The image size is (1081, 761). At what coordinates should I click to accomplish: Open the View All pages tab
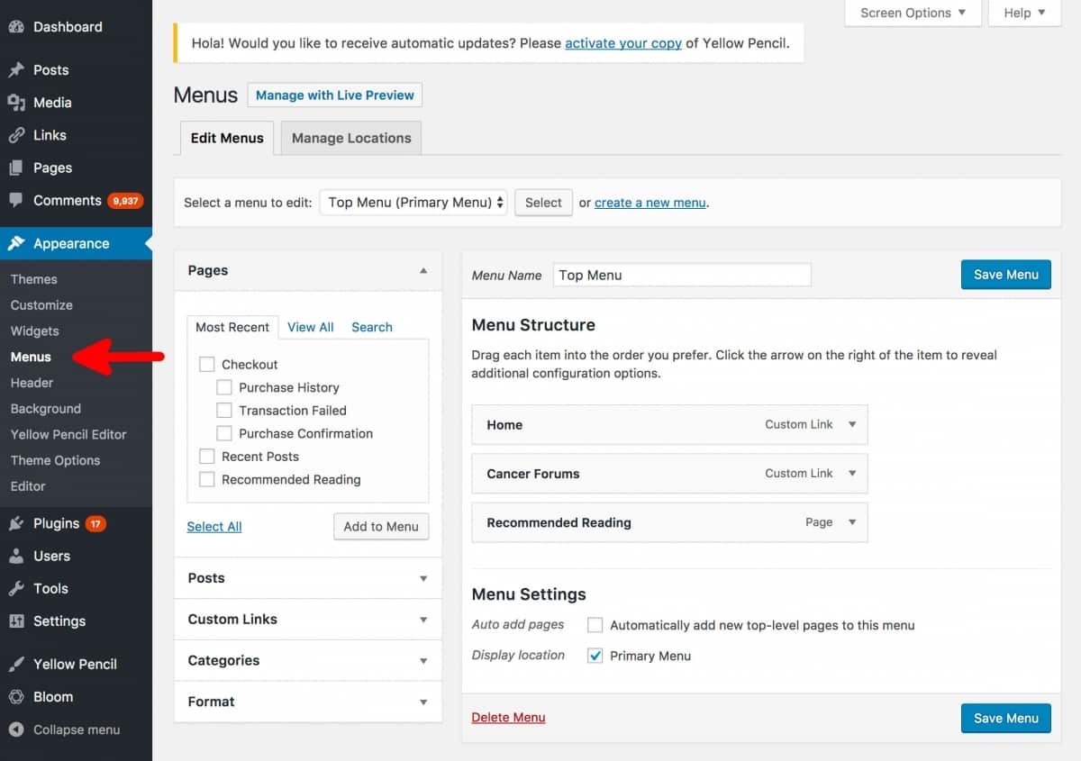pos(310,327)
